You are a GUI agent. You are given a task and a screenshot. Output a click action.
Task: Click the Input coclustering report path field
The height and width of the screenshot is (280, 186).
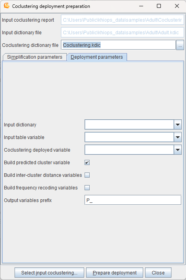[122, 20]
